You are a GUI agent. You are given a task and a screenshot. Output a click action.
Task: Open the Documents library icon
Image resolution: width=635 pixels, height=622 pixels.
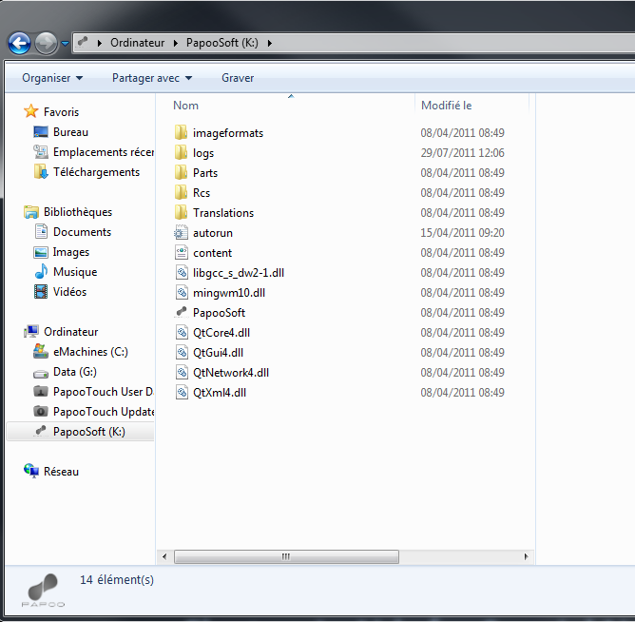point(41,232)
